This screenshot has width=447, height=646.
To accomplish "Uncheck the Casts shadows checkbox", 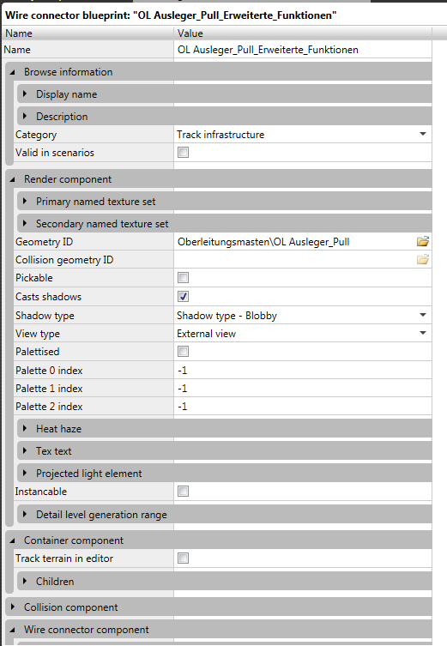I will coord(183,297).
